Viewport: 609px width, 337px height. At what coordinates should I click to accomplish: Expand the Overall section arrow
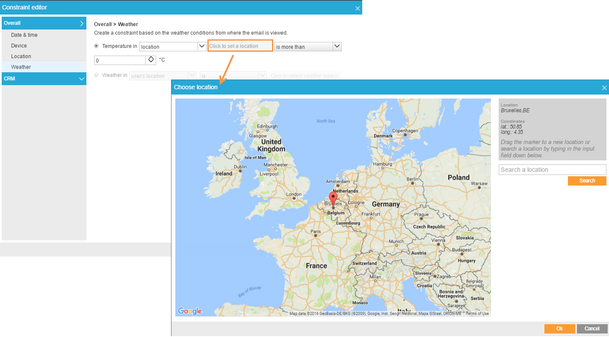pos(81,24)
